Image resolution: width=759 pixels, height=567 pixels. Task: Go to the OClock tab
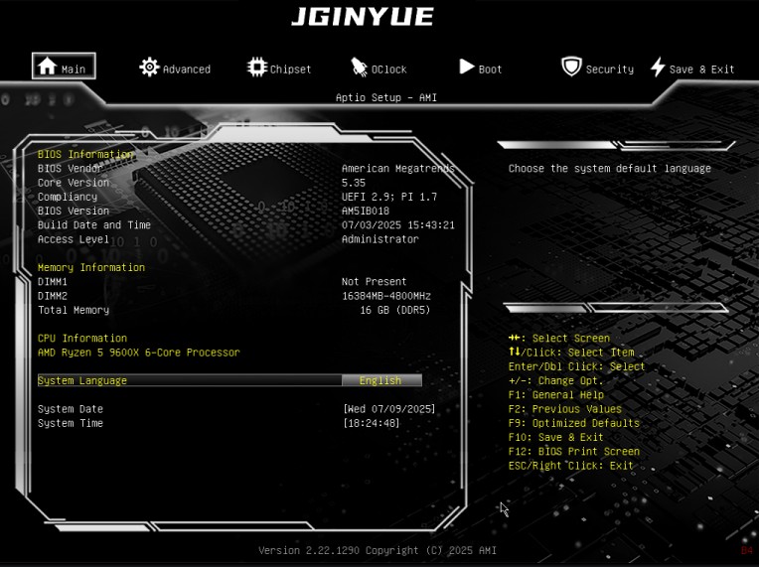point(388,70)
